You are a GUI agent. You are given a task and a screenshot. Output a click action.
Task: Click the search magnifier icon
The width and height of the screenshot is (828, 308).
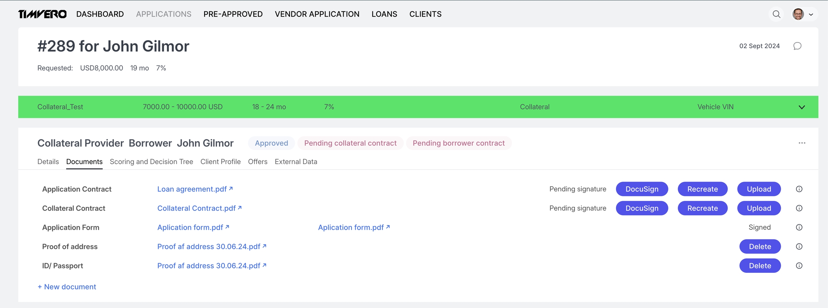click(776, 14)
